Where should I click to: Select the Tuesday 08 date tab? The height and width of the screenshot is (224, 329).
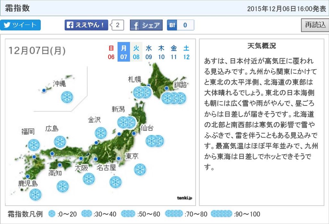[136, 52]
